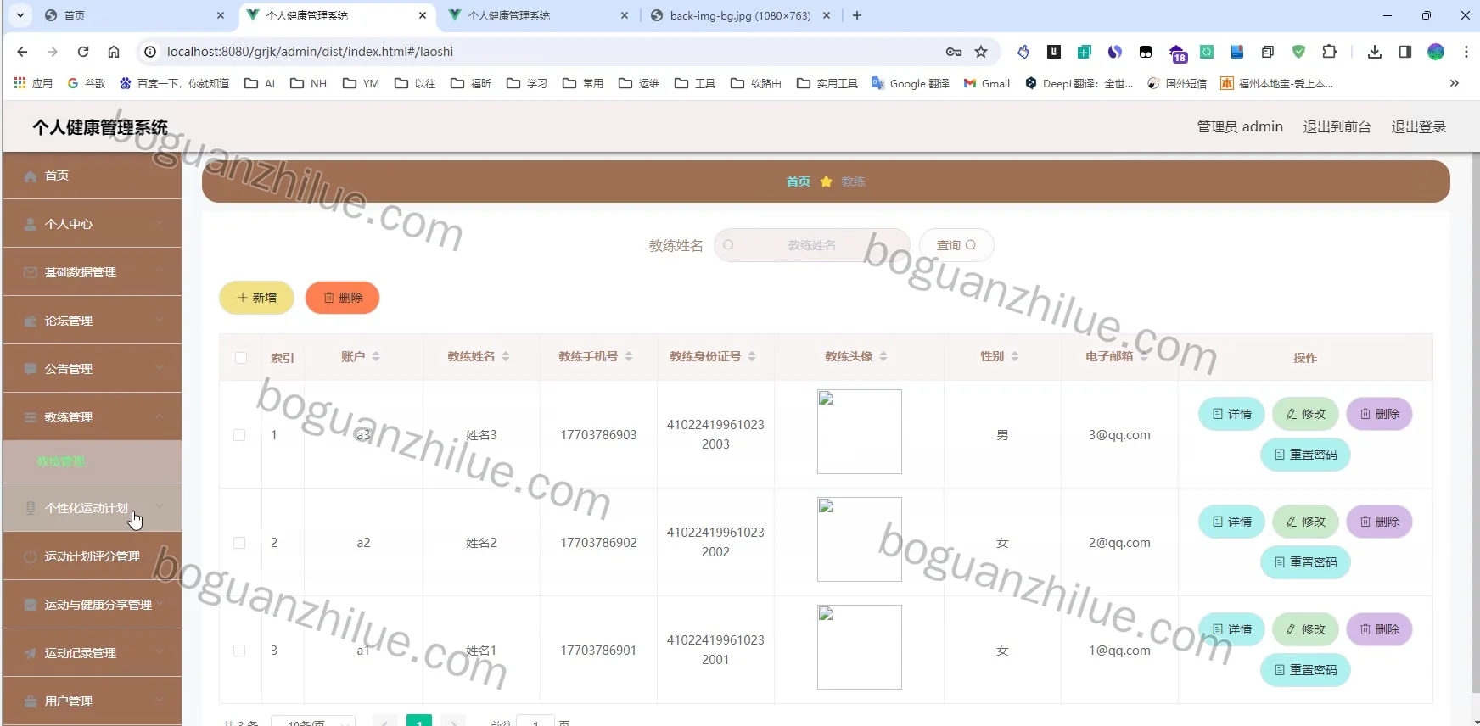Viewport: 1480px width, 726px height.
Task: Click the 新增 add button
Action: [x=256, y=298]
